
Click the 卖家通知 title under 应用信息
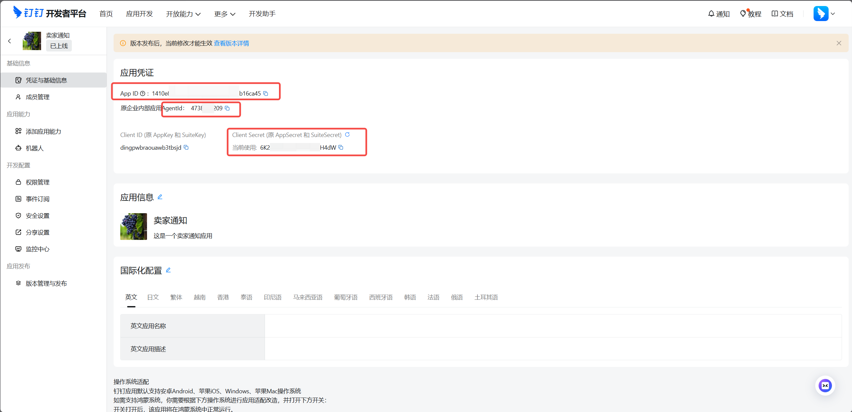(x=170, y=221)
